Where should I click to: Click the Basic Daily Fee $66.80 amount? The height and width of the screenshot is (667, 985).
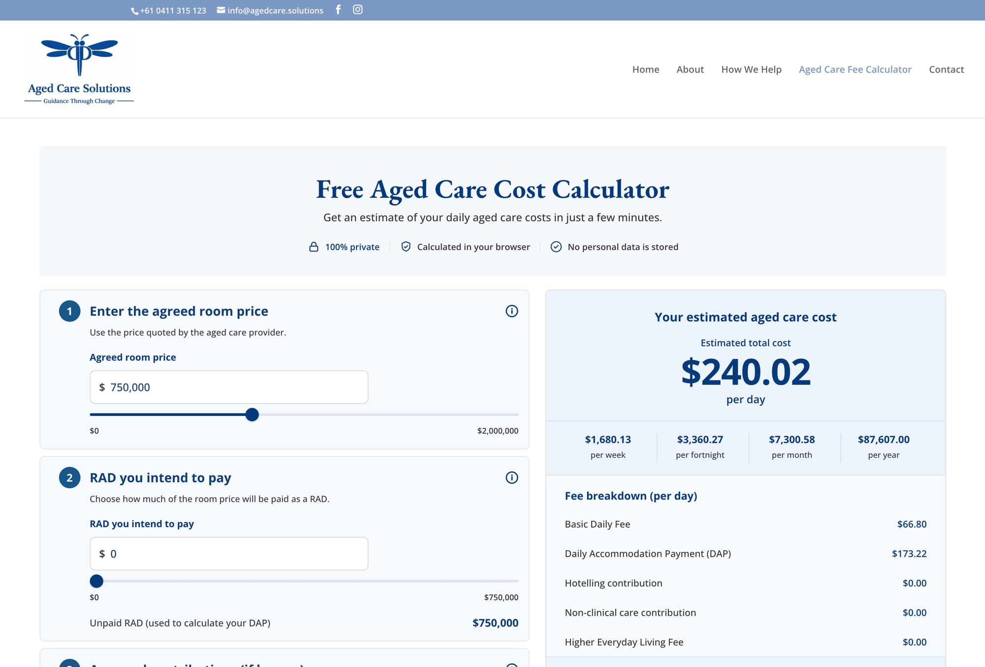point(912,524)
